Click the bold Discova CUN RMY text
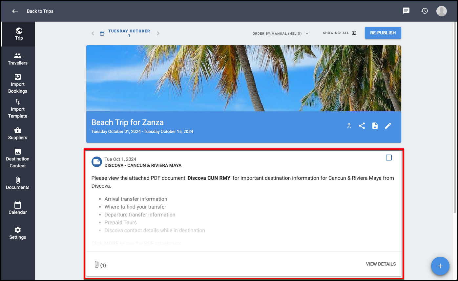This screenshot has width=458, height=281. click(209, 178)
